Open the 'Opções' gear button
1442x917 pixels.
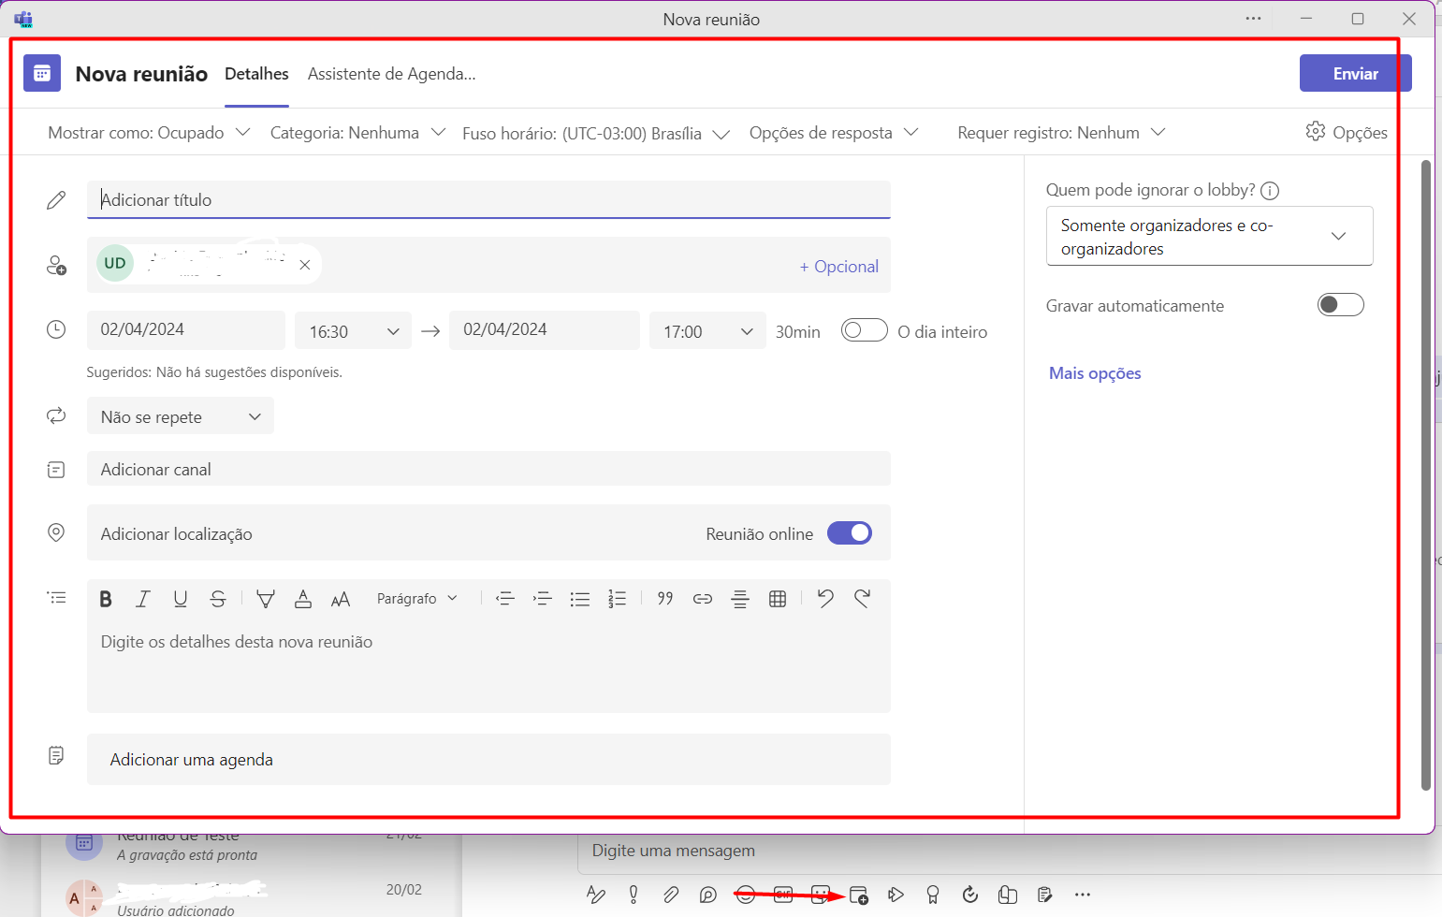point(1347,132)
